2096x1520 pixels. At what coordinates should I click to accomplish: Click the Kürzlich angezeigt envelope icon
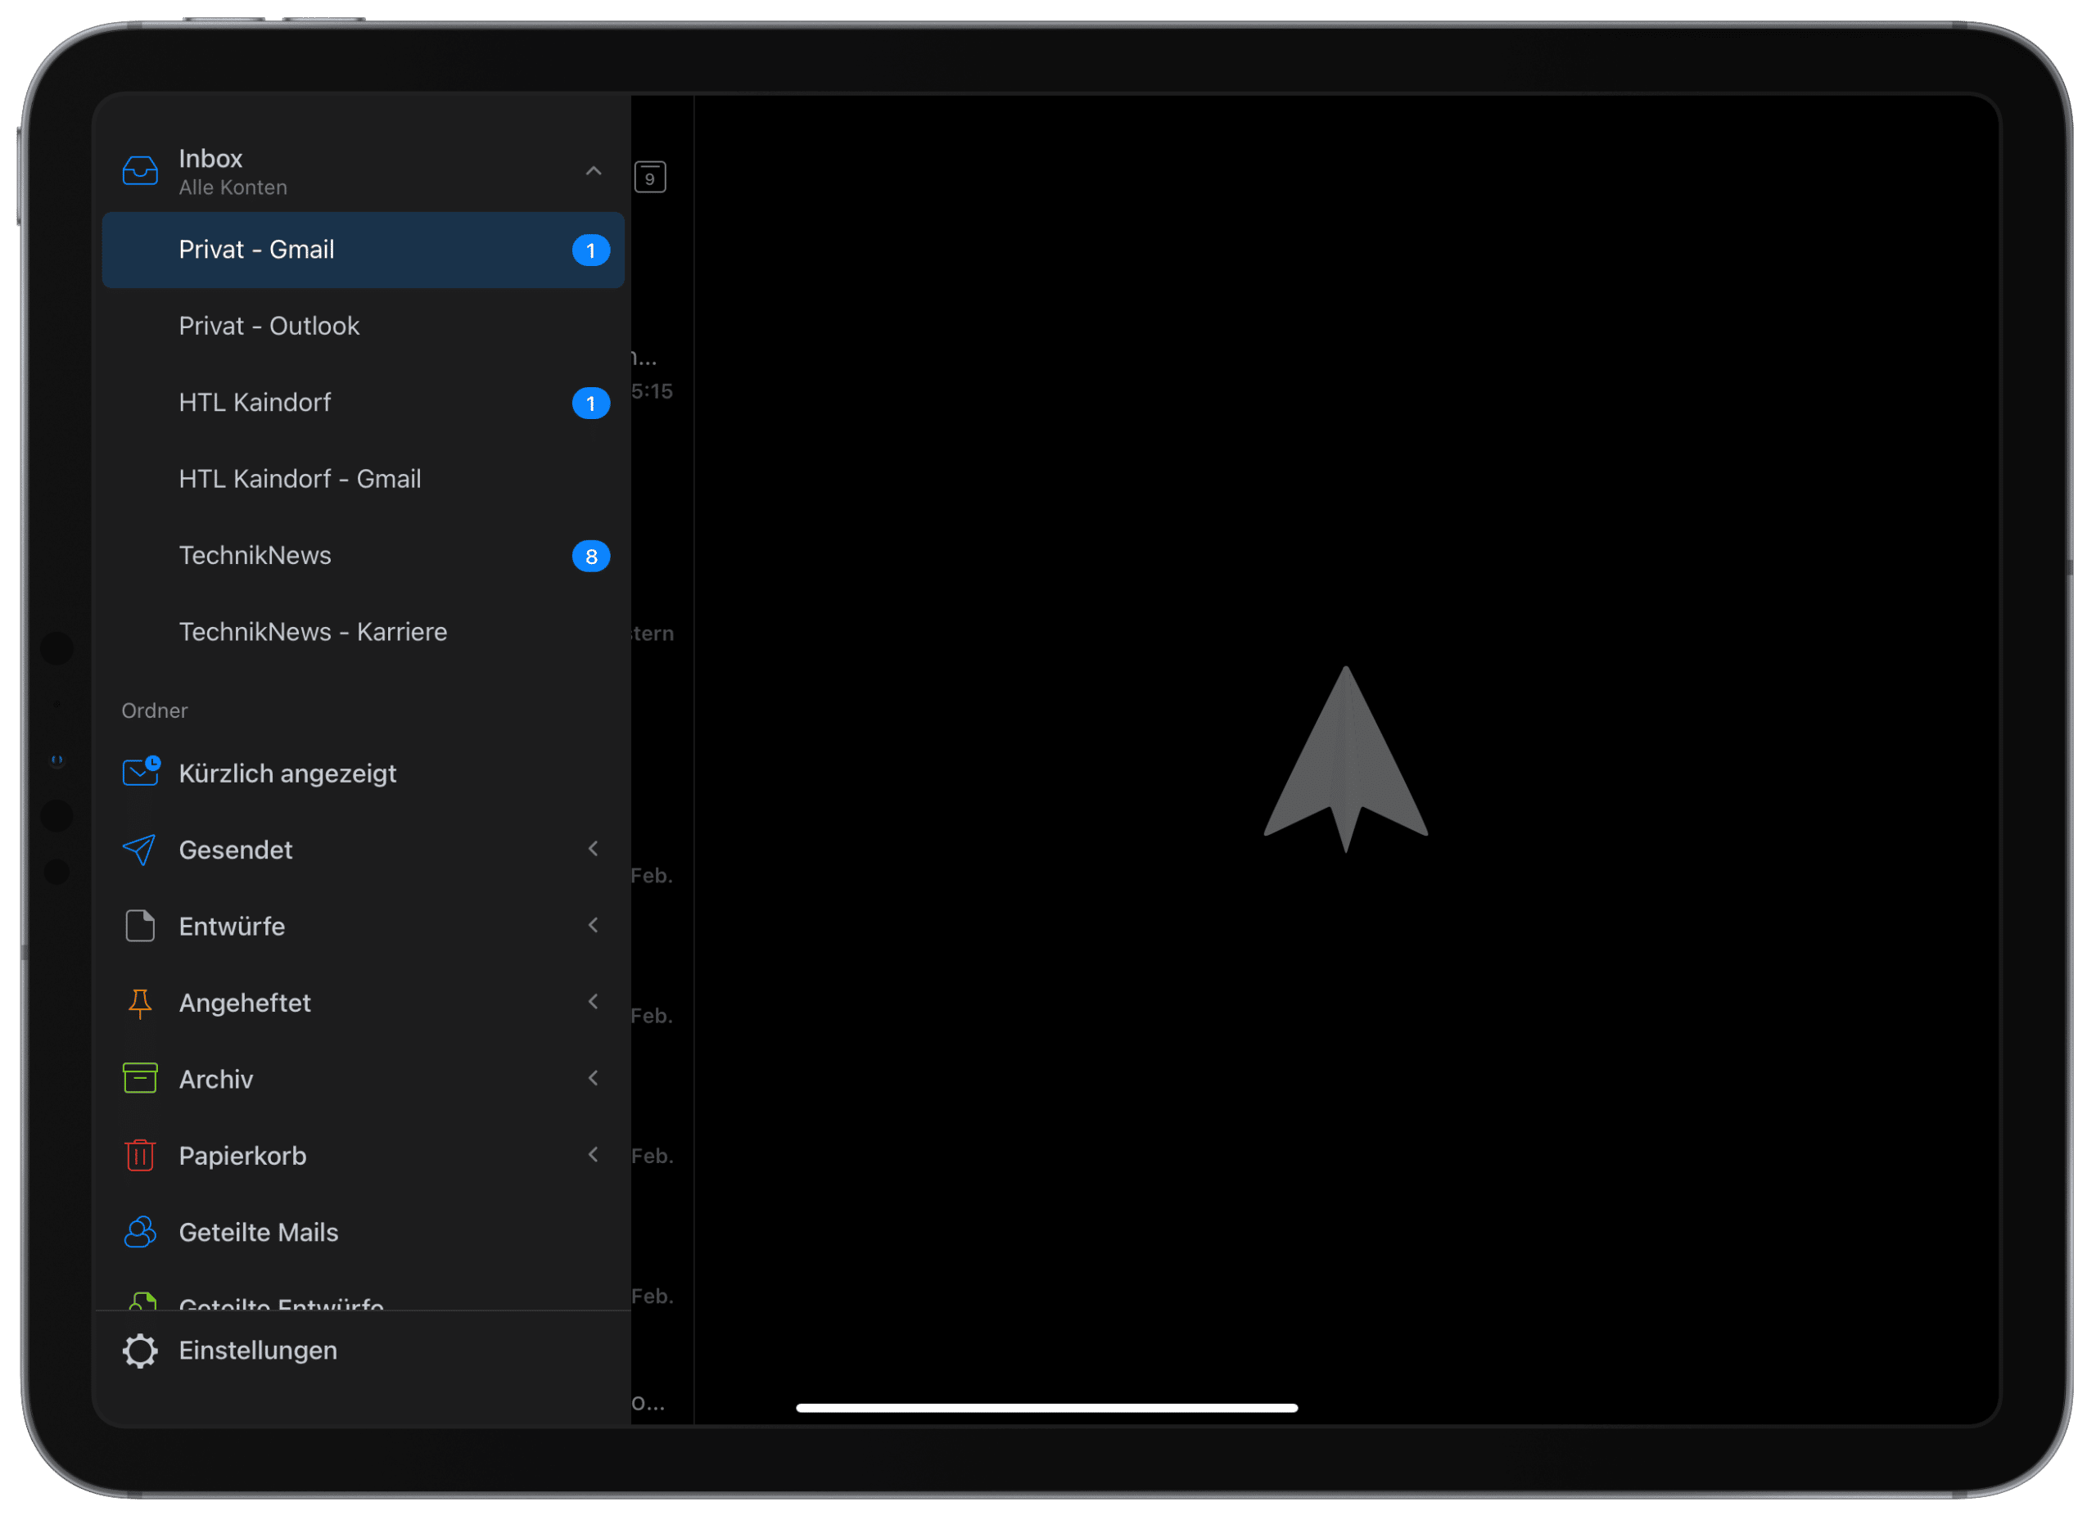[141, 773]
